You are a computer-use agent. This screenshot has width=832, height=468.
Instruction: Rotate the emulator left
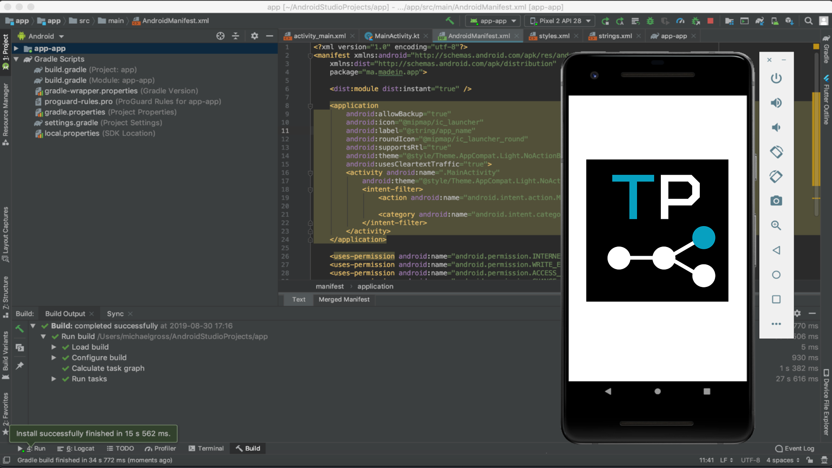pos(776,152)
